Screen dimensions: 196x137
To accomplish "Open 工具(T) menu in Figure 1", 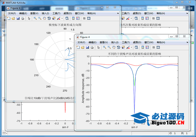I will point(56,13).
